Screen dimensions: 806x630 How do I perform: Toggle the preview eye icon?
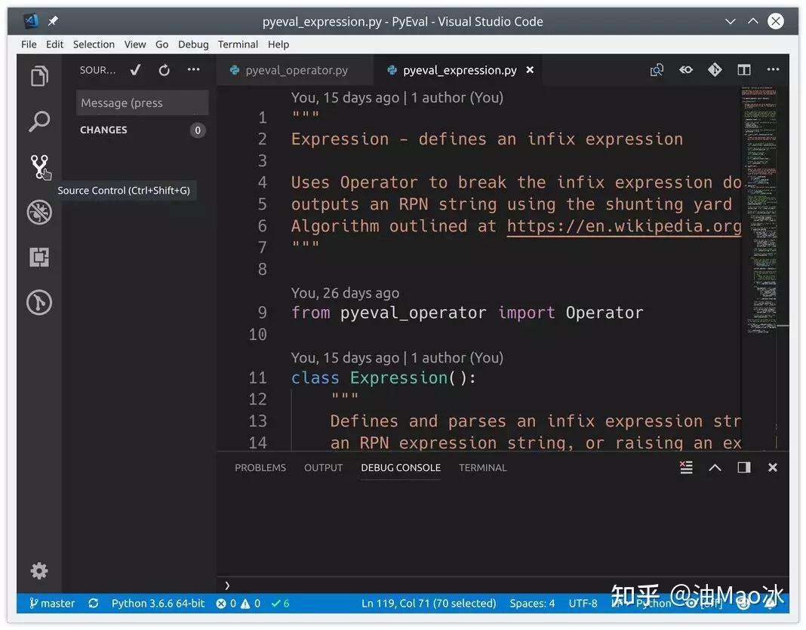686,69
